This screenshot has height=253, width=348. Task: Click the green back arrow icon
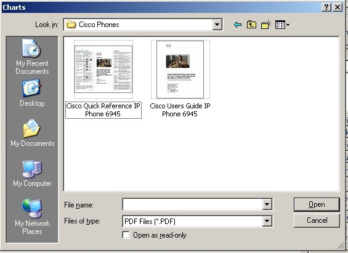[x=238, y=25]
